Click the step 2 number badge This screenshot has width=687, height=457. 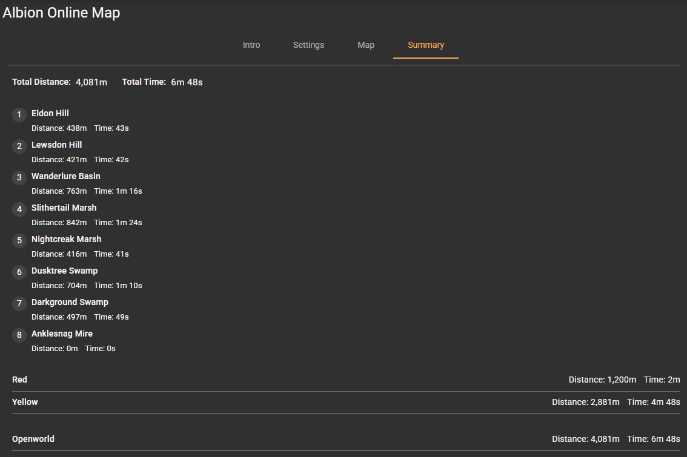point(19,146)
